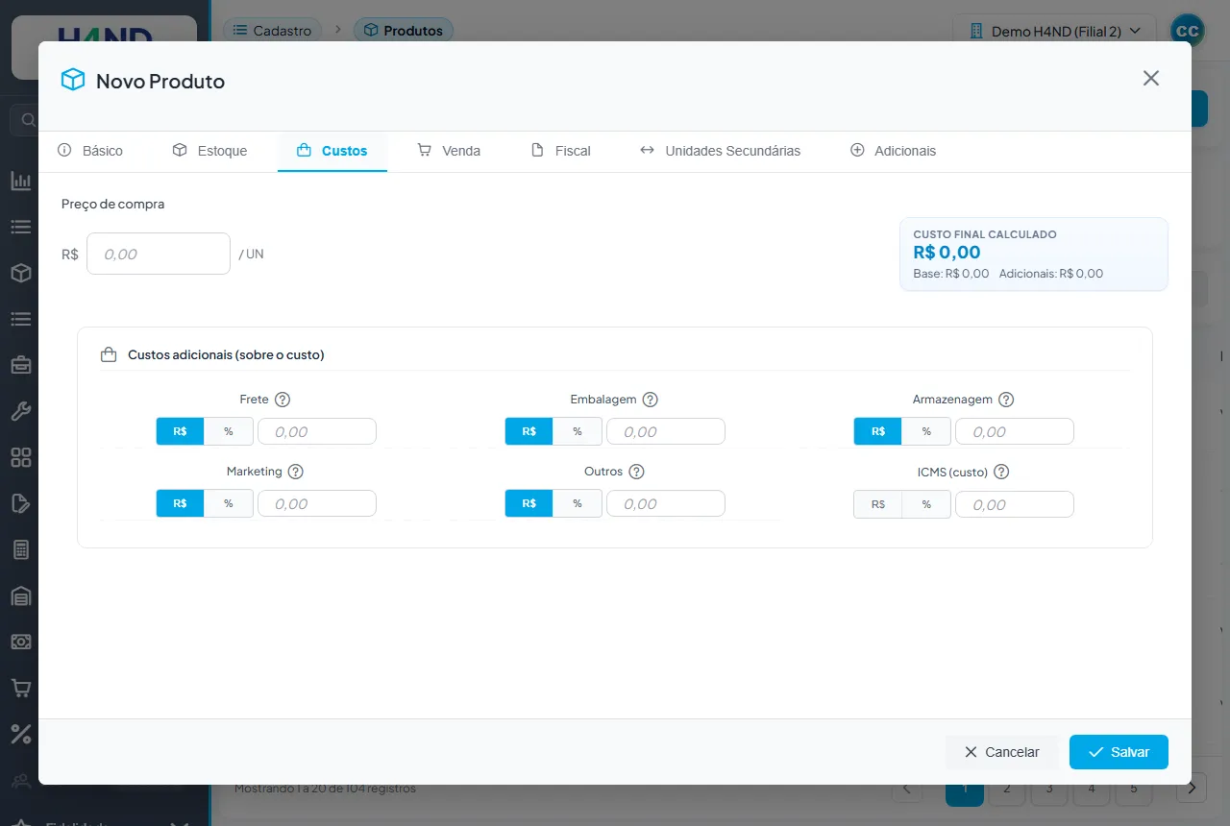
Task: Click the warehouse icon in sidebar
Action: pos(21,595)
